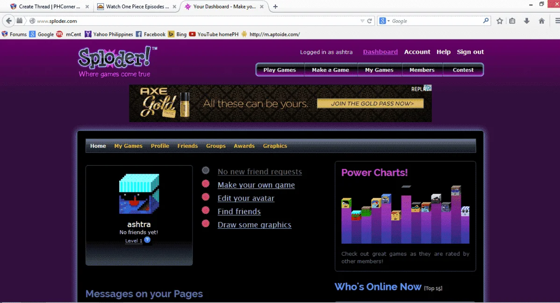Click the Level 1 help question icon
Image resolution: width=560 pixels, height=303 pixels.
point(147,240)
